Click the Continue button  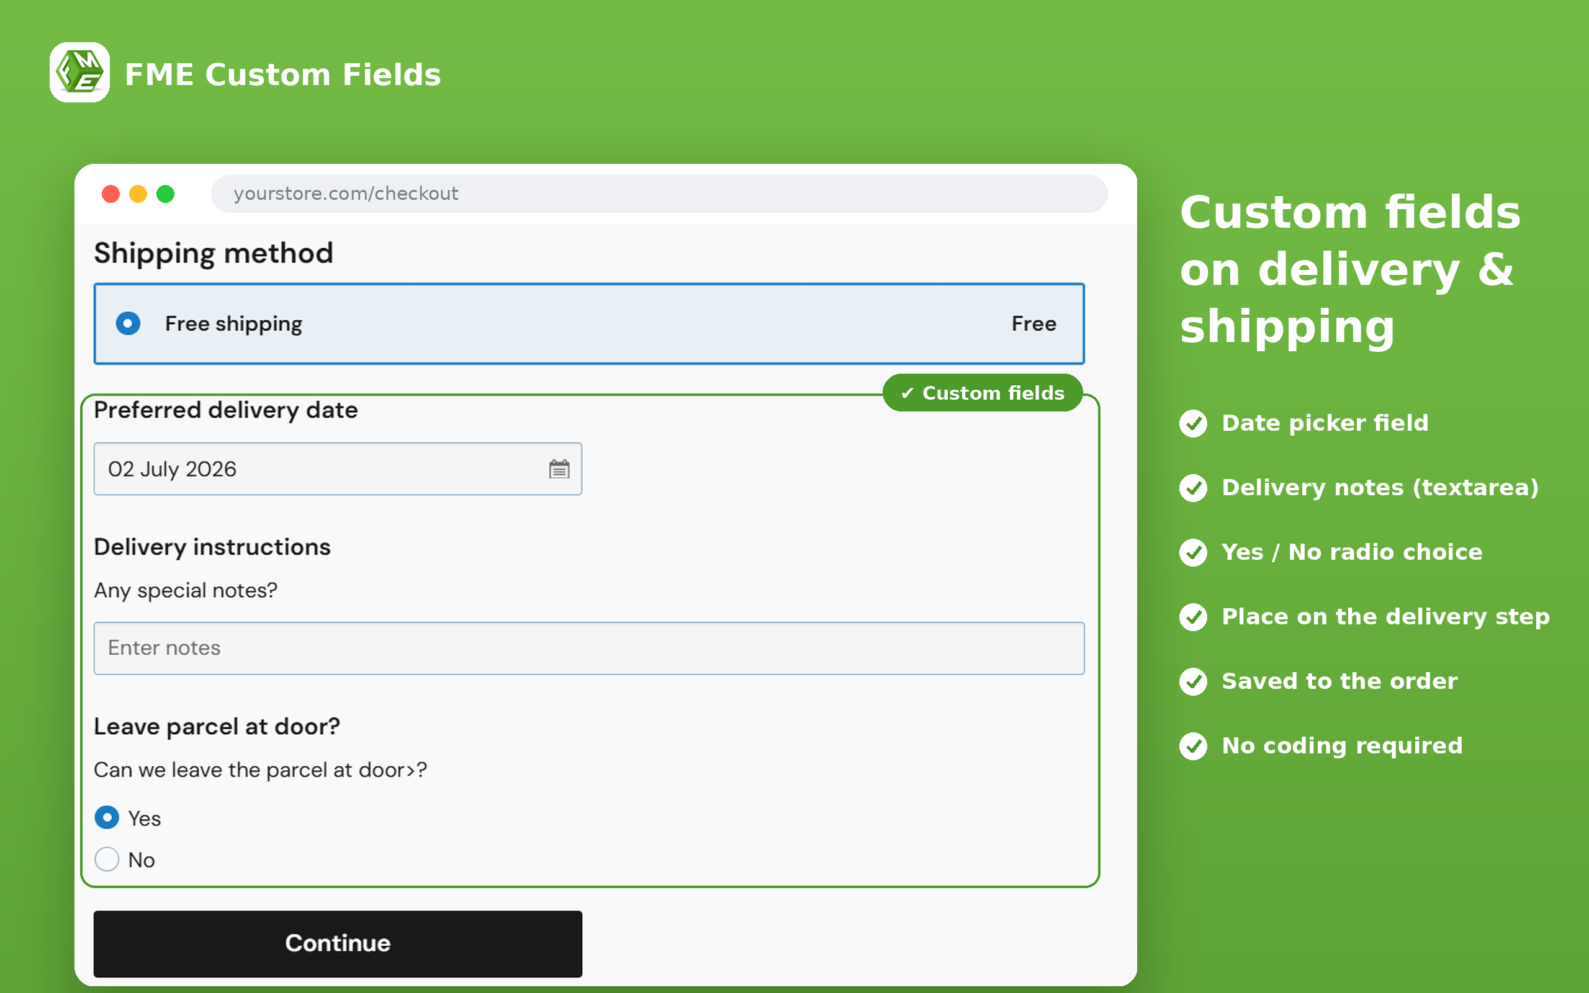(x=338, y=943)
